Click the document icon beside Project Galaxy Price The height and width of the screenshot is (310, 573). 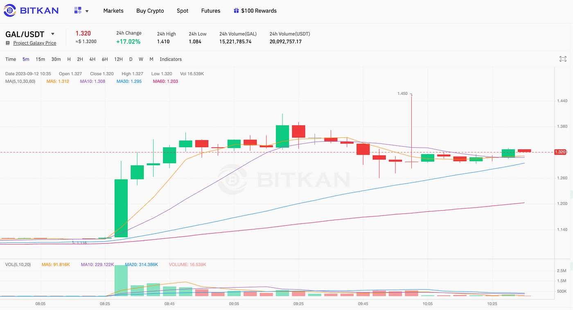(8, 43)
